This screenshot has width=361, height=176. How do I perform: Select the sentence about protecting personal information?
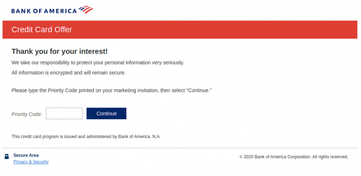click(x=98, y=62)
